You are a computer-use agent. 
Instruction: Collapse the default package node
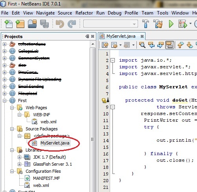tap(20, 136)
